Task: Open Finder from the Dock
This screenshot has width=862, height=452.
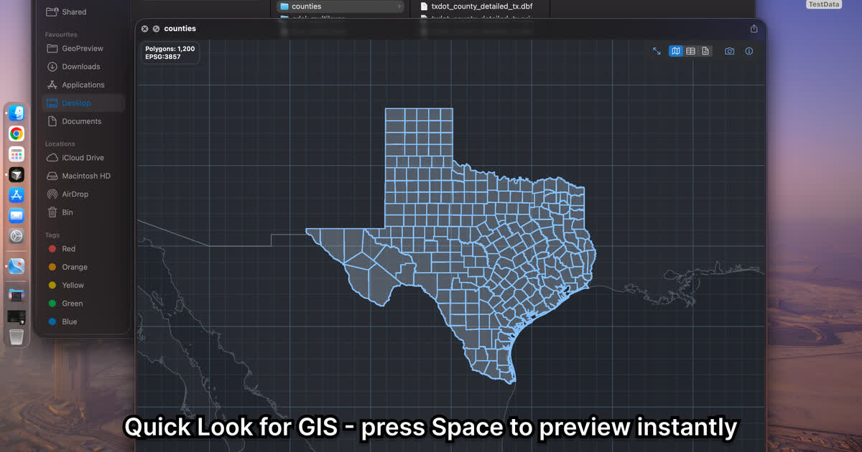Action: [x=17, y=113]
